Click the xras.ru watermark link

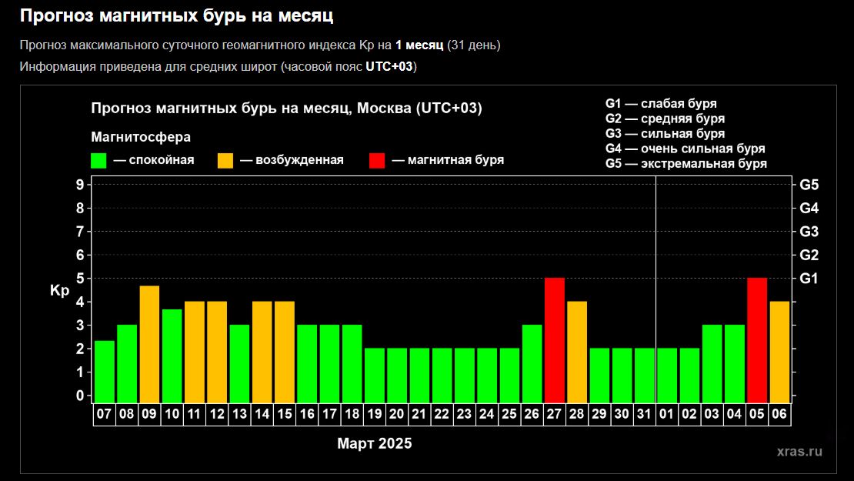click(x=799, y=452)
